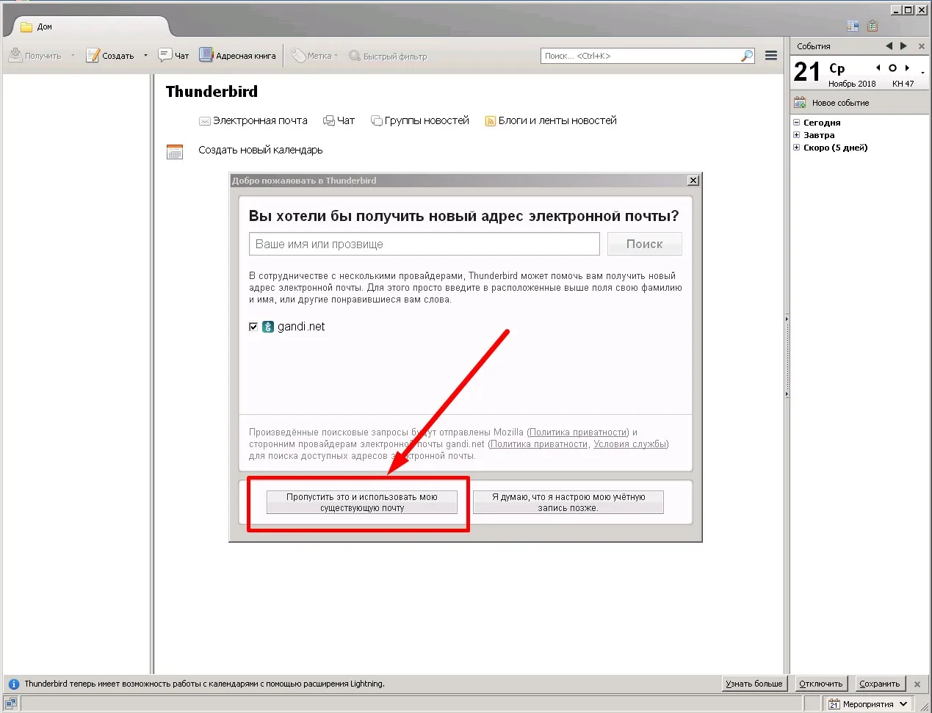Click the Ноябрь 2018 label
Image resolution: width=932 pixels, height=713 pixels.
pyautogui.click(x=852, y=84)
